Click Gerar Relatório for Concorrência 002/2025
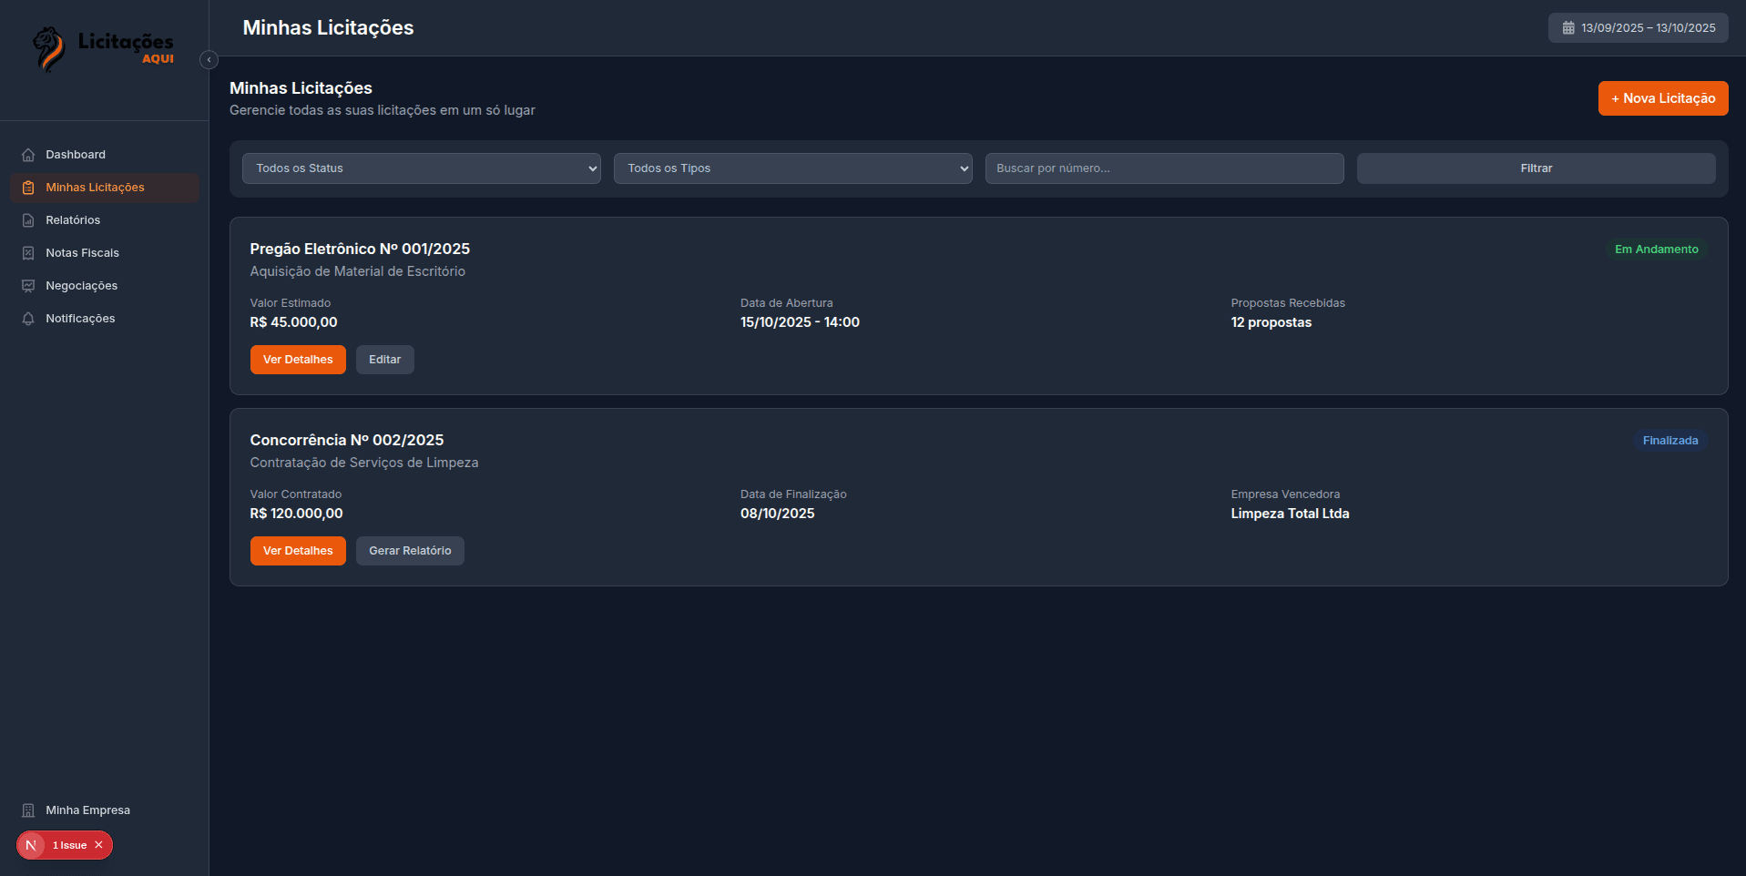This screenshot has width=1746, height=876. (410, 551)
